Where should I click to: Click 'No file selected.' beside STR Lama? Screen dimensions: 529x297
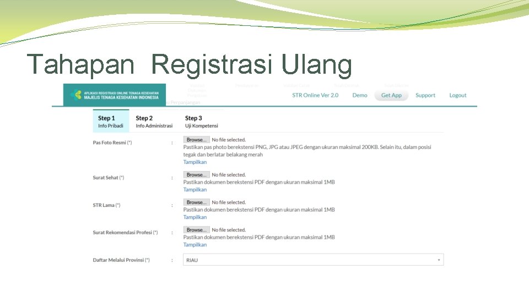pos(229,202)
